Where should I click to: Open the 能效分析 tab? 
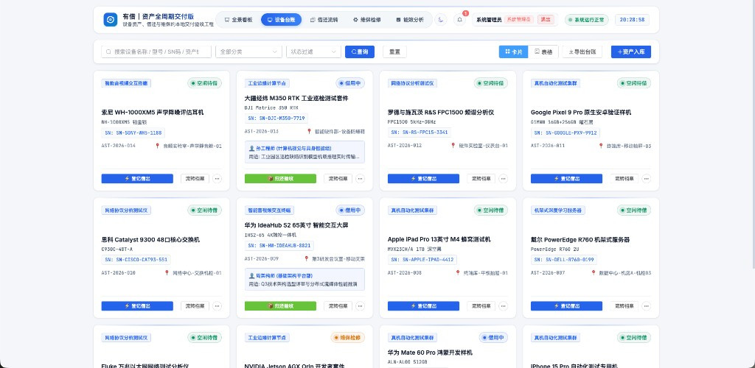[410, 20]
